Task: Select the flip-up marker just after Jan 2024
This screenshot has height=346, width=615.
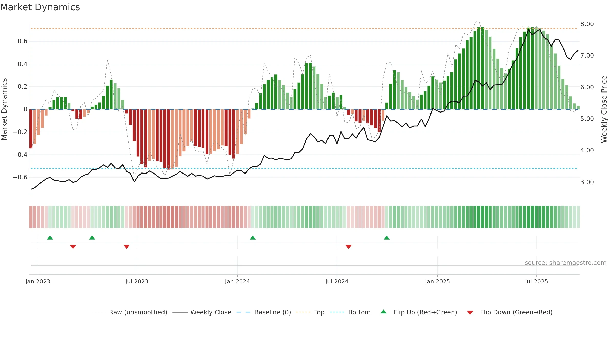Action: click(x=253, y=238)
